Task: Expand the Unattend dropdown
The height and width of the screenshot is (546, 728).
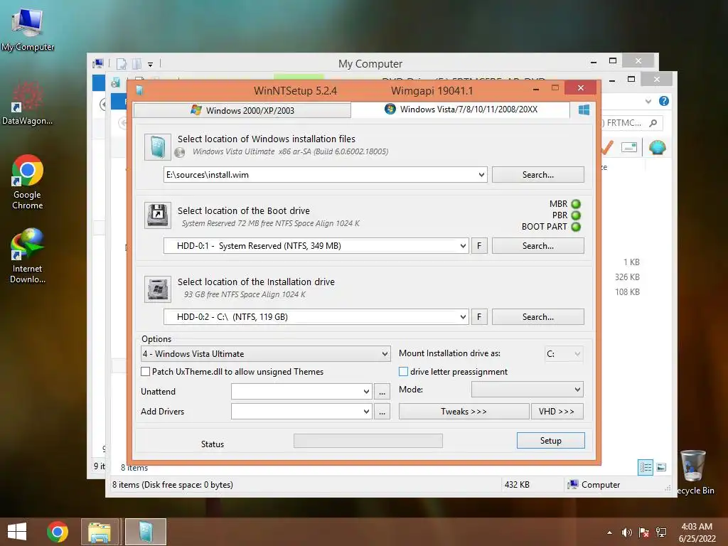Action: click(x=366, y=392)
